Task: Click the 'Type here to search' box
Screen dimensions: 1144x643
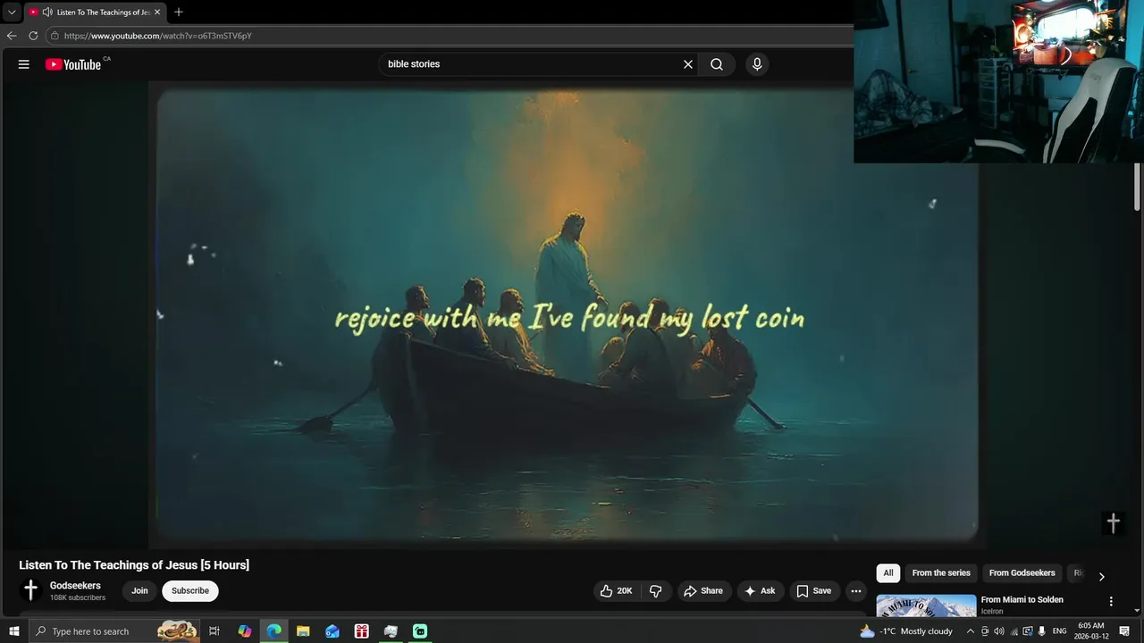Action: coord(114,631)
